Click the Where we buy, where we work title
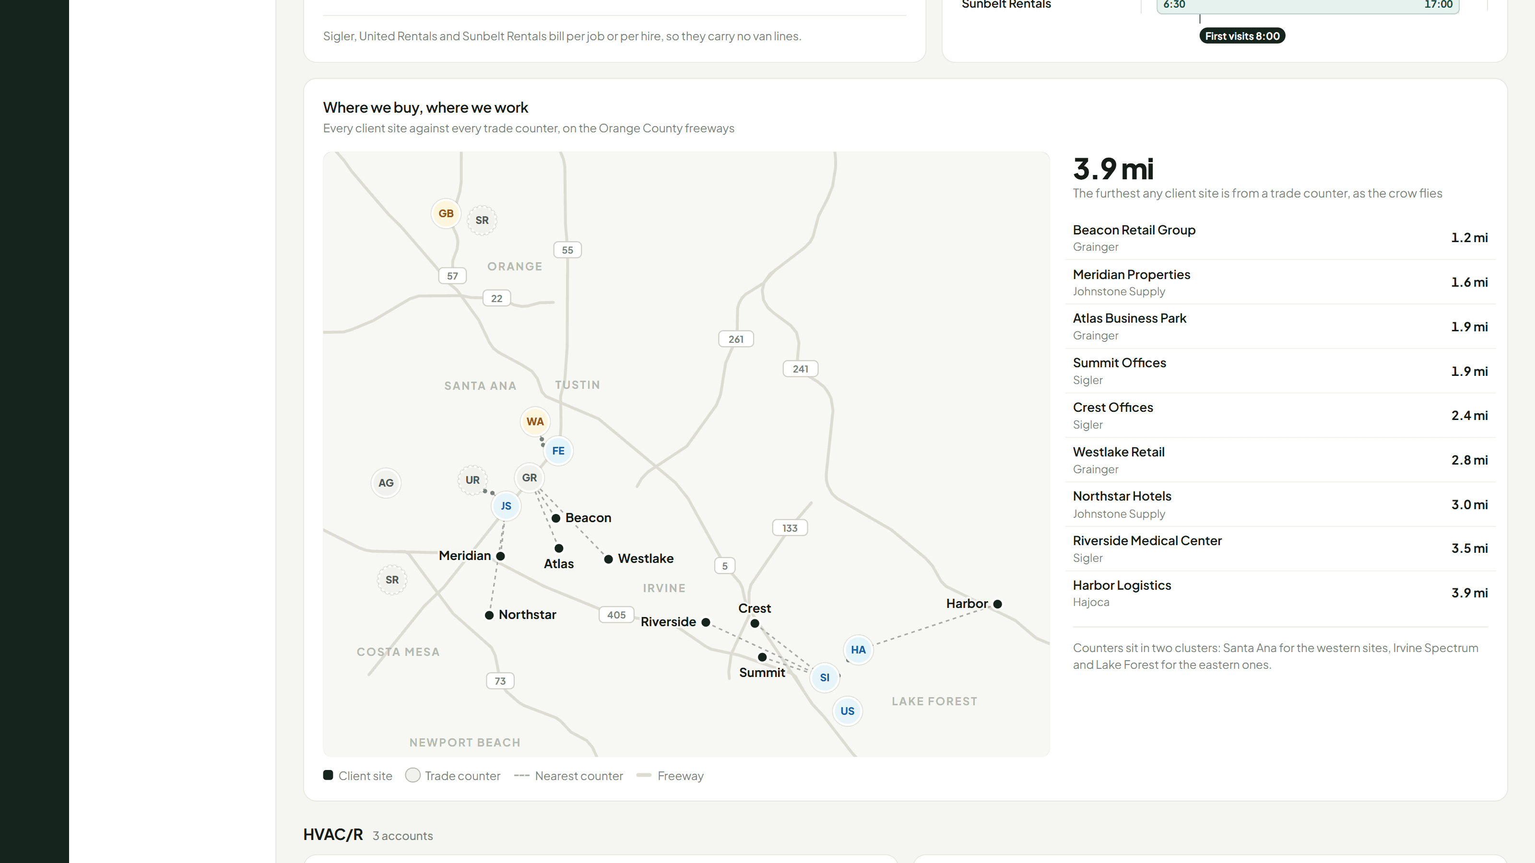The height and width of the screenshot is (863, 1535). pyautogui.click(x=425, y=108)
